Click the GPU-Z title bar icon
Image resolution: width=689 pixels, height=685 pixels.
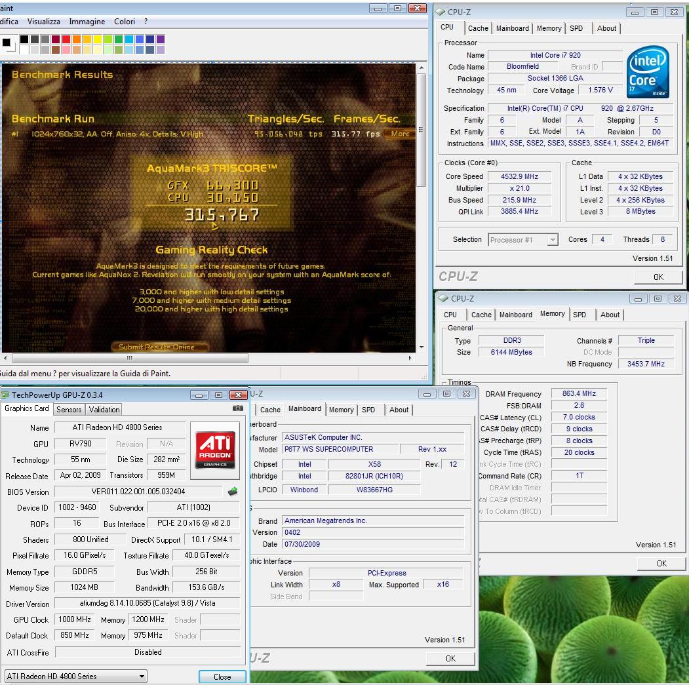(x=5, y=395)
